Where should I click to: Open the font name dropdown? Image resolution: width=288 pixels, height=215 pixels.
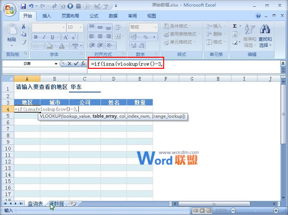pyautogui.click(x=64, y=27)
